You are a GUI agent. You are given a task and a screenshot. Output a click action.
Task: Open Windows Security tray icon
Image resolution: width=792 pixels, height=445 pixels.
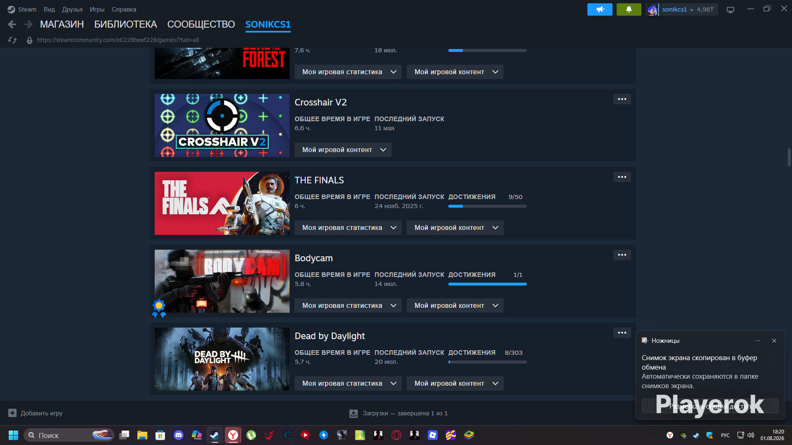tap(710, 435)
